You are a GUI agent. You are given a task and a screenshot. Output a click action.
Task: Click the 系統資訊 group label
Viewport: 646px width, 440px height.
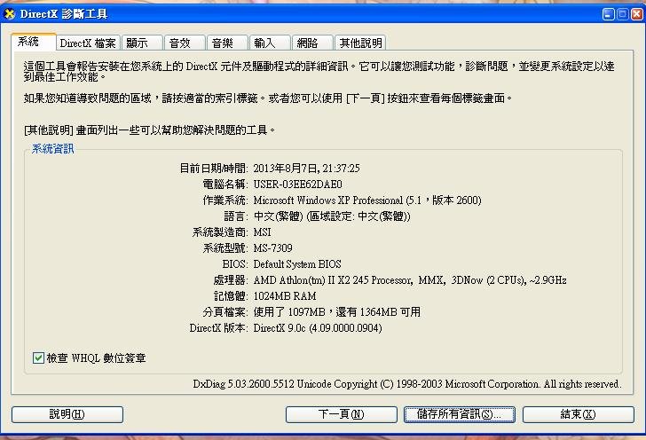point(52,149)
